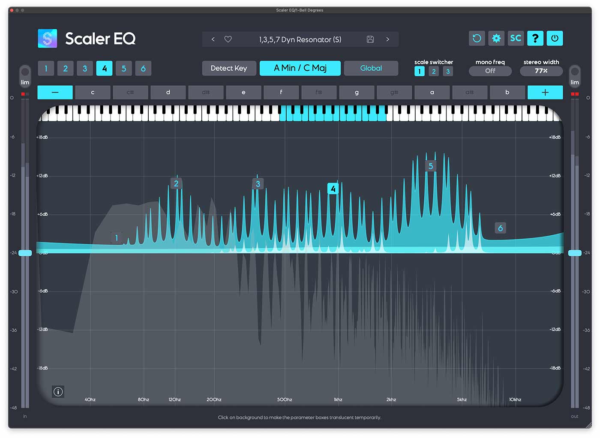600x438 pixels.
Task: Select scale switcher slot 2
Action: tap(434, 71)
